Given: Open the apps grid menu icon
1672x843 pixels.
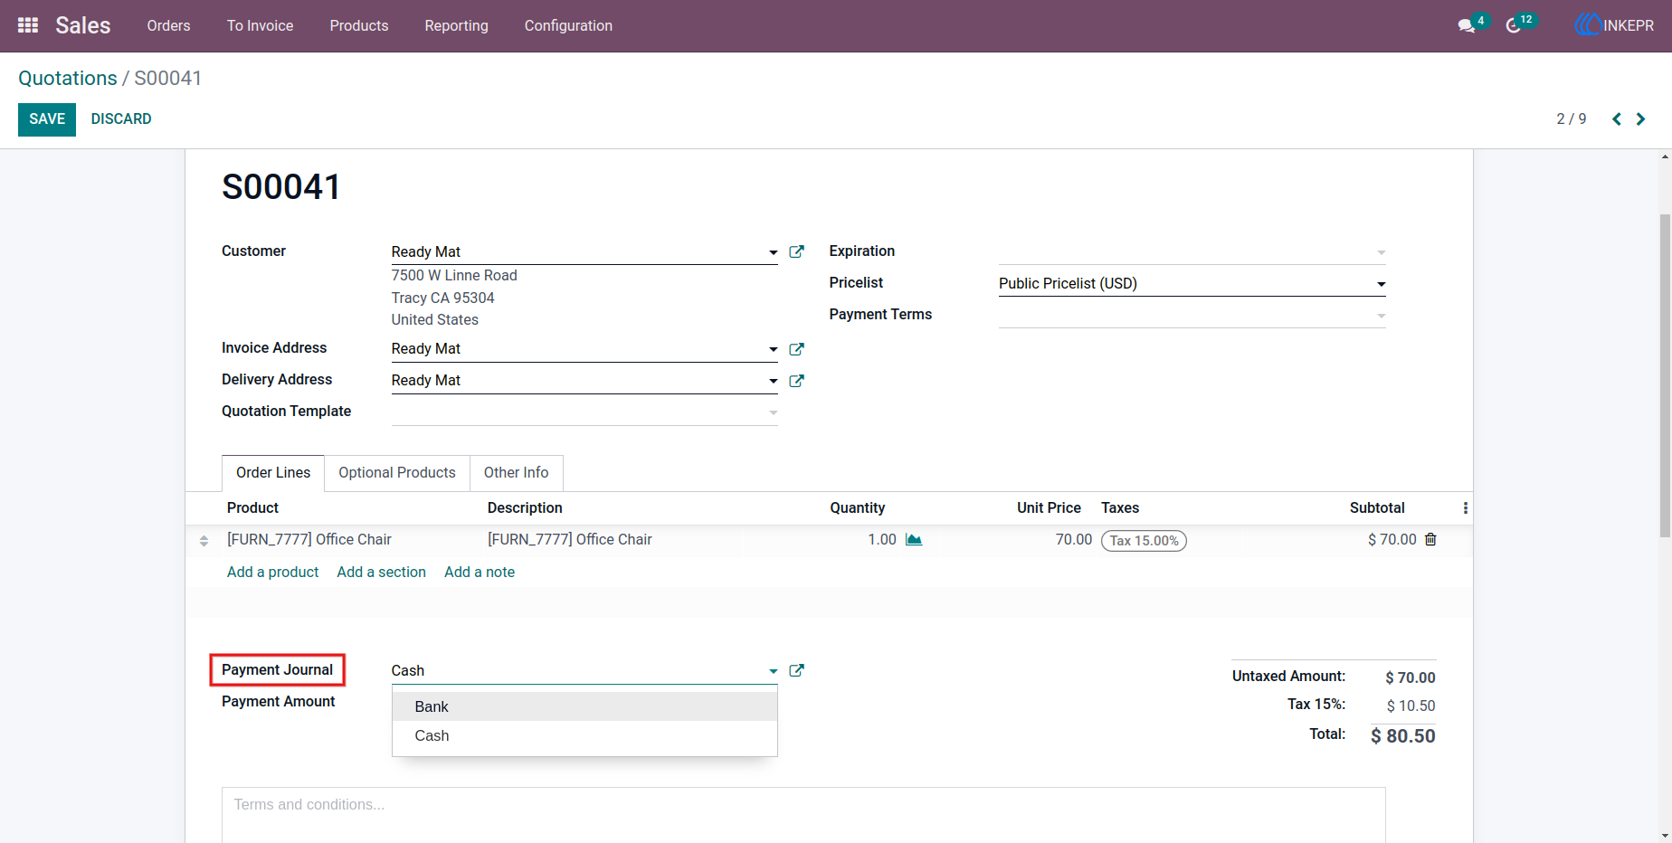Looking at the screenshot, I should (28, 25).
